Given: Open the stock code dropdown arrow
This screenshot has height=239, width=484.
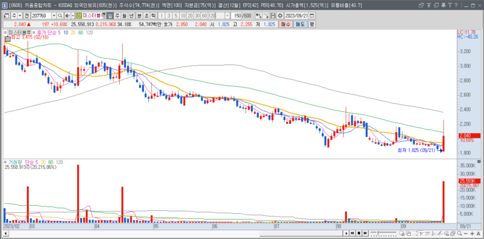Looking at the screenshot, I should [x=54, y=16].
